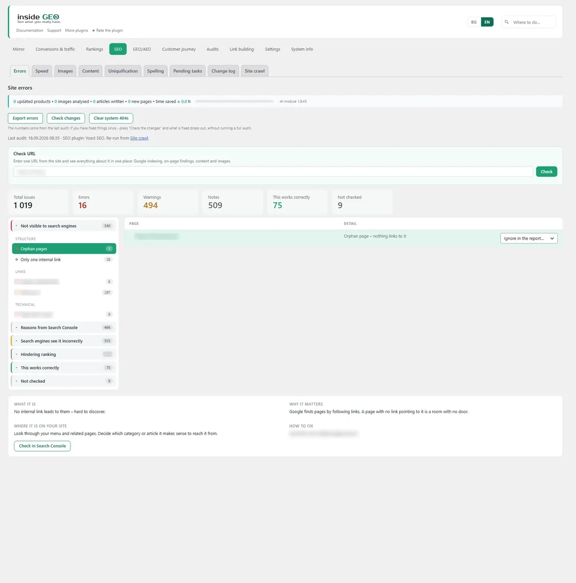Expand This works correctly sidebar group
The height and width of the screenshot is (583, 576).
click(63, 368)
